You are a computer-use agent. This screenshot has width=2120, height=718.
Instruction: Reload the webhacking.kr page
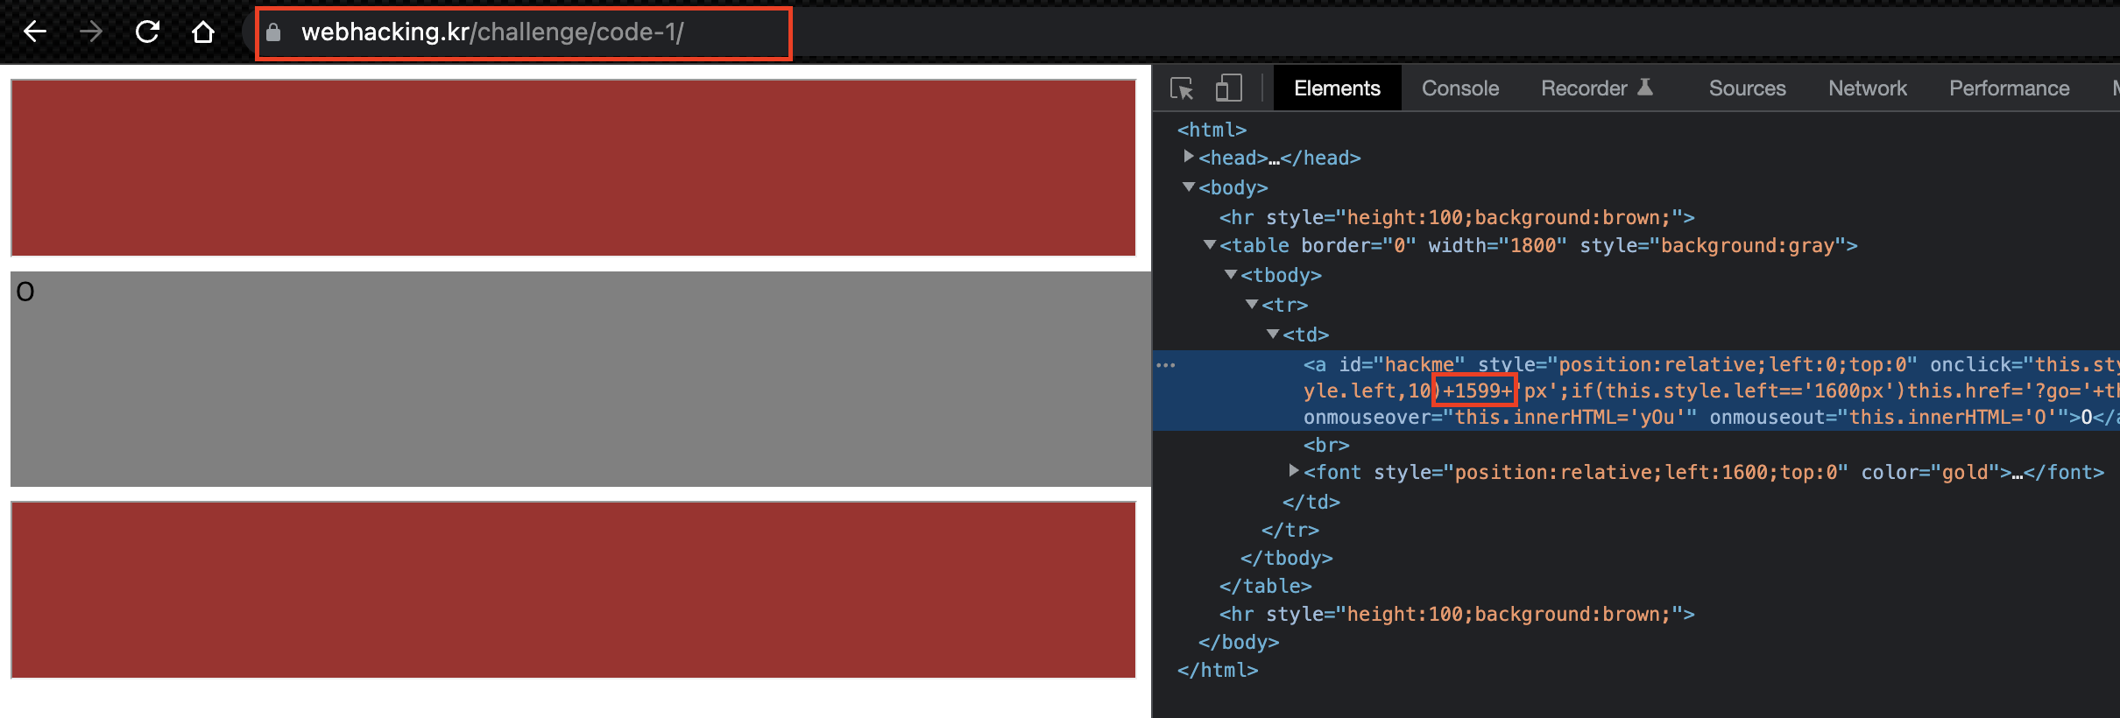(147, 32)
